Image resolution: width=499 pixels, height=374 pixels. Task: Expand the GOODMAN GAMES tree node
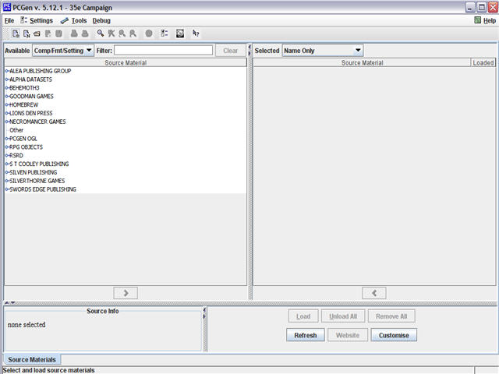click(7, 97)
